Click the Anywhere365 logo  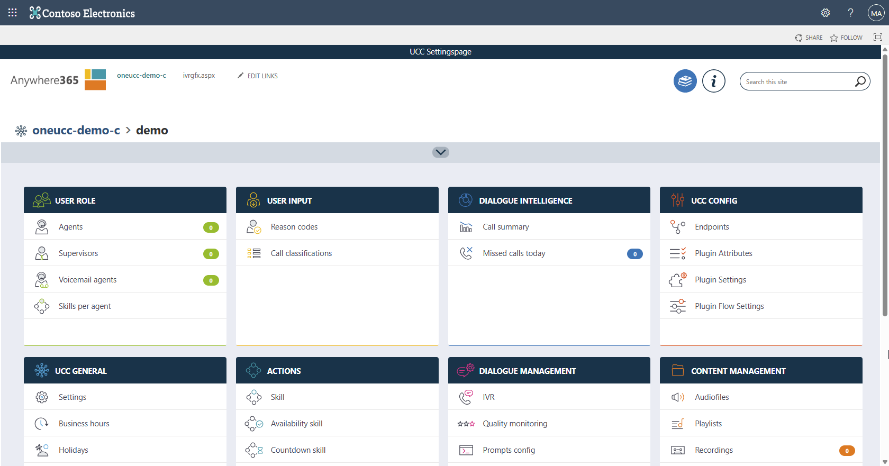click(58, 80)
